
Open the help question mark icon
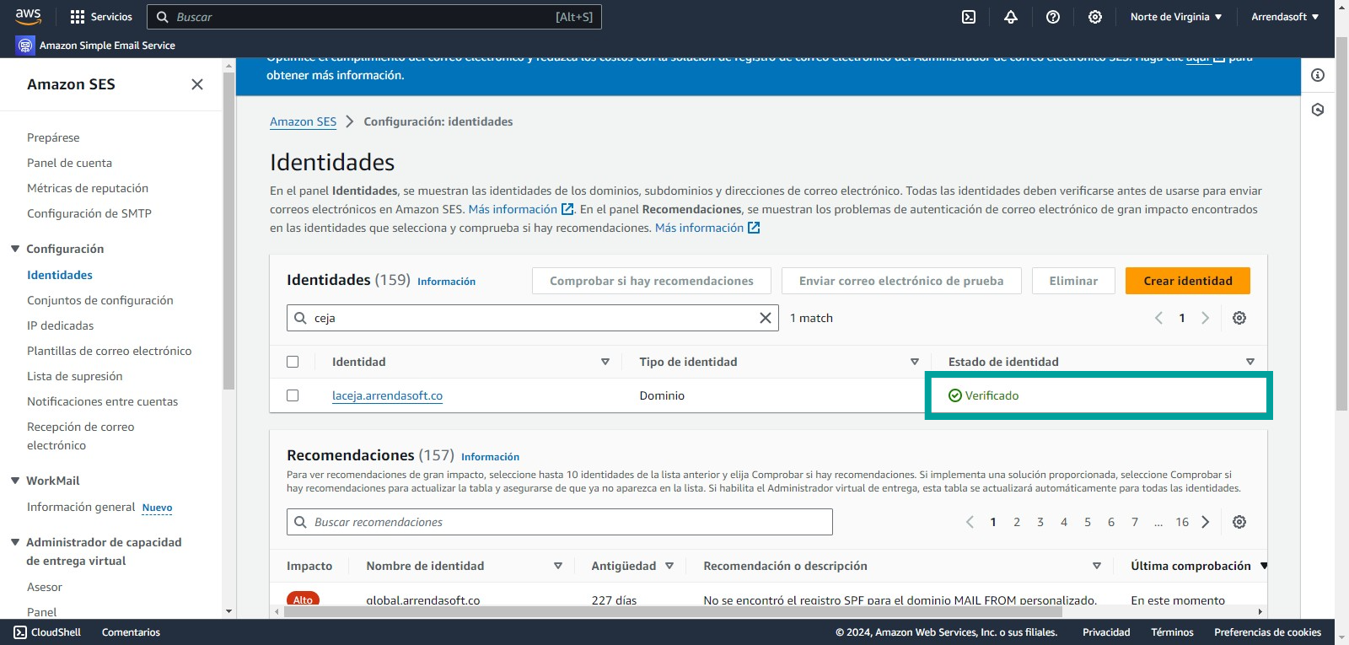(1053, 17)
